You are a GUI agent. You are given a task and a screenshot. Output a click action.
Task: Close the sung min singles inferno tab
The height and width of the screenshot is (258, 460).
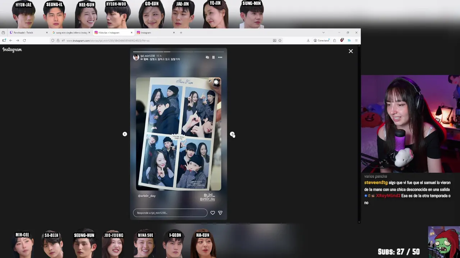click(x=89, y=33)
